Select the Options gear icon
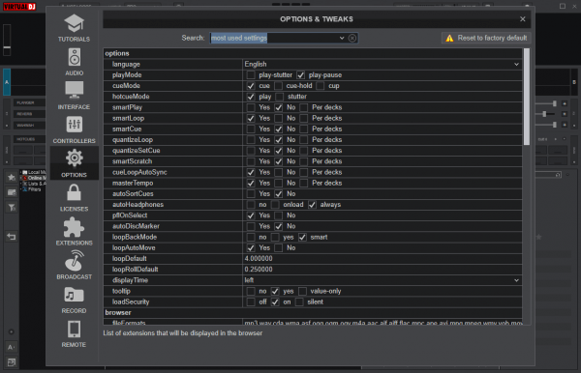 coord(75,158)
